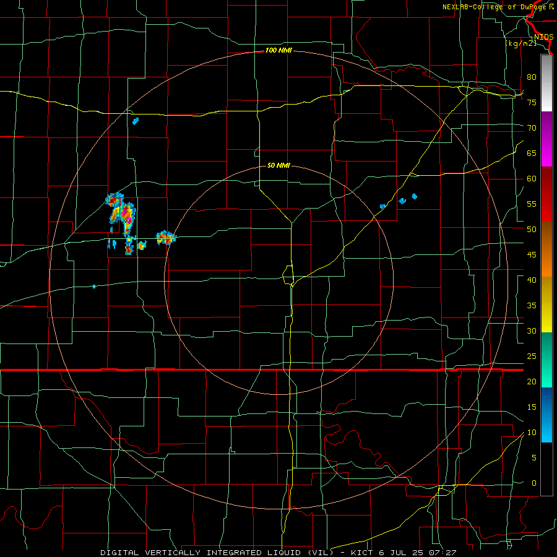The image size is (557, 557).
Task: Pick the yellow segment of the color scale
Action: [x=546, y=304]
